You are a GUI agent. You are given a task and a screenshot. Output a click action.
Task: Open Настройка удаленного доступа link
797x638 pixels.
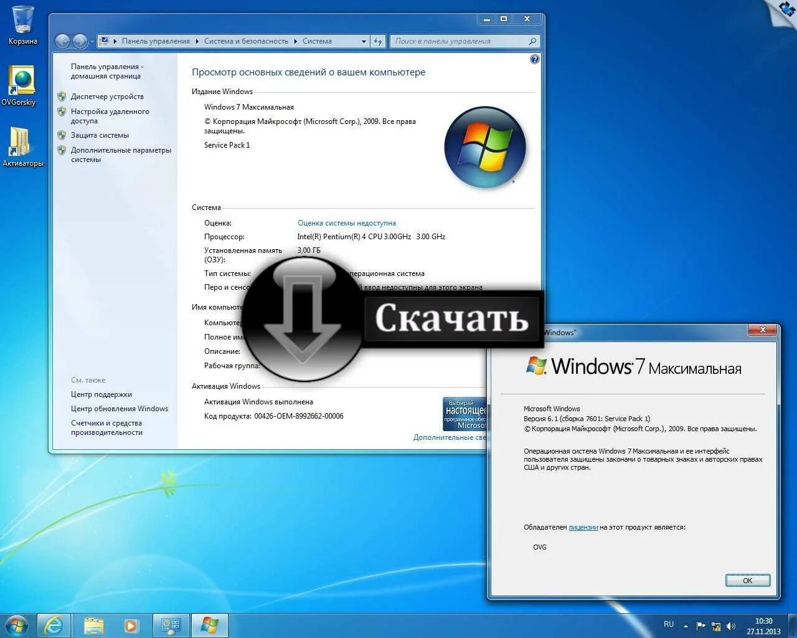(x=110, y=116)
